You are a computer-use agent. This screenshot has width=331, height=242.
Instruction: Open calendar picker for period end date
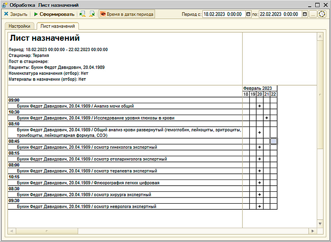point(305,14)
